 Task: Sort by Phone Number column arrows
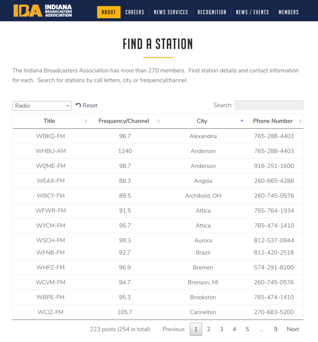[x=300, y=121]
